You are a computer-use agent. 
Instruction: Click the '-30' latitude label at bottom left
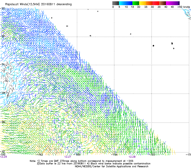[3, 151]
